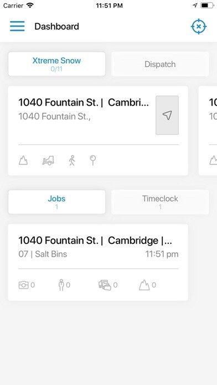This screenshot has width=217, height=385.
Task: Select the Timeclock tab
Action: (x=160, y=202)
